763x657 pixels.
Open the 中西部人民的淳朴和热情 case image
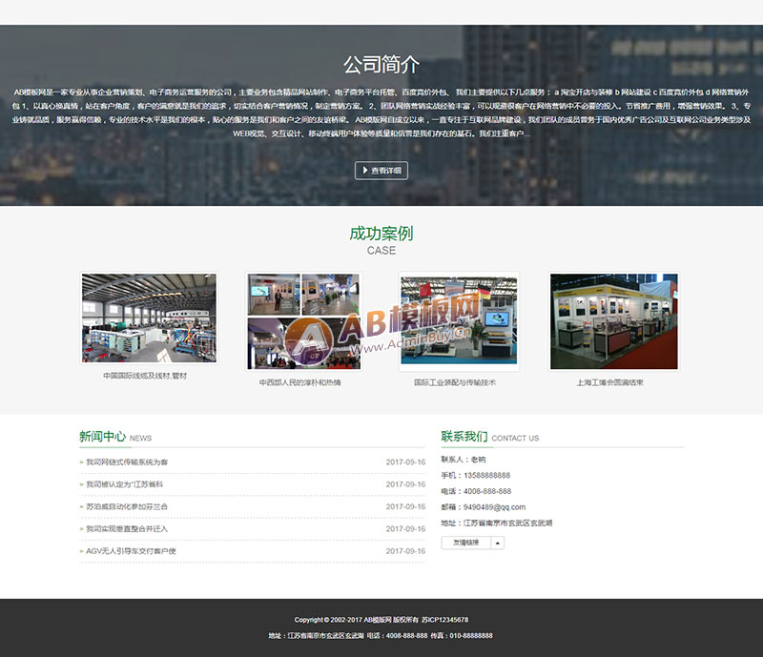(x=303, y=321)
